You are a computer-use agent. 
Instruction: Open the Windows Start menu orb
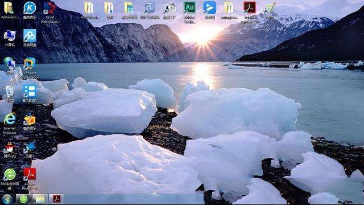(x=7, y=199)
